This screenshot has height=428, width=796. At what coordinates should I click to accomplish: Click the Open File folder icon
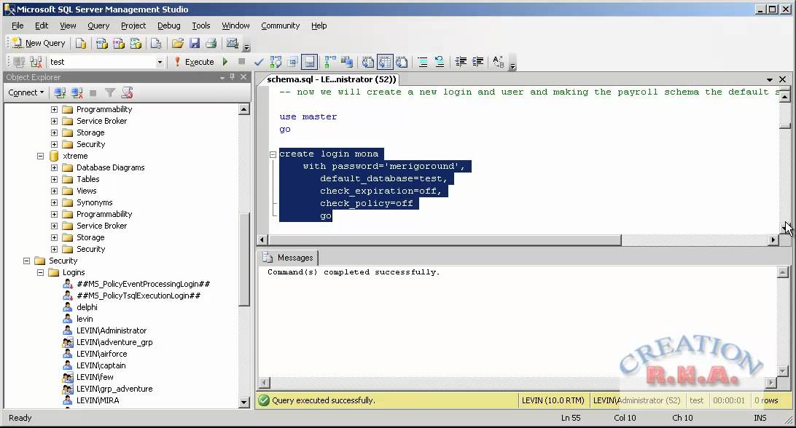pyautogui.click(x=177, y=44)
